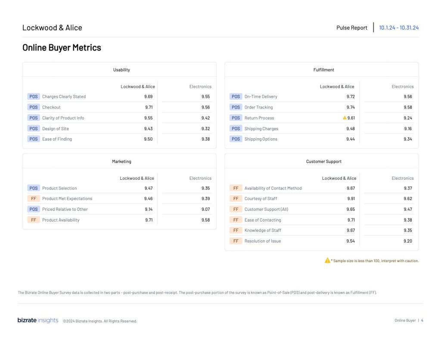Click the FF badge next to Product Availability
441x341 pixels.
pyautogui.click(x=34, y=220)
